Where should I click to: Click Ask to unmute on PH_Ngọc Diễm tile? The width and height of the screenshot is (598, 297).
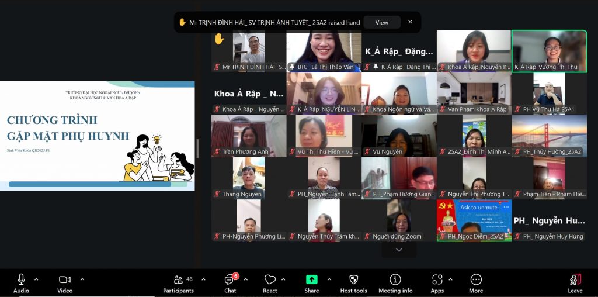[479, 207]
